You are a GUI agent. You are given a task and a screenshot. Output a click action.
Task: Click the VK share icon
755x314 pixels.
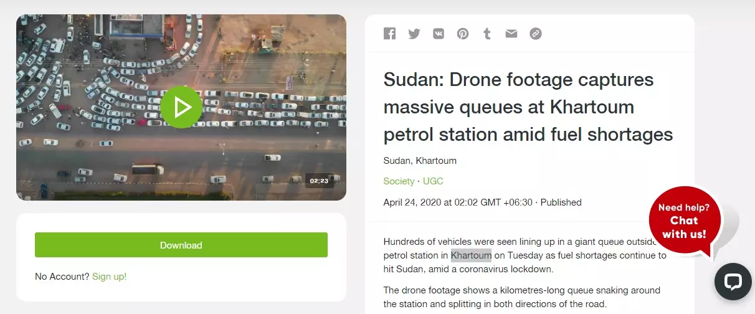439,34
